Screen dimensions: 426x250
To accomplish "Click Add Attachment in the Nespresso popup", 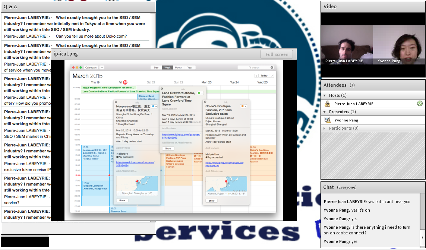I will coord(126,171).
